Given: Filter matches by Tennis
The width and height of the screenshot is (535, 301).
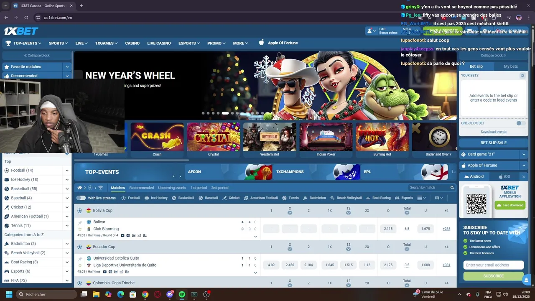Looking at the screenshot, I should click(x=290, y=198).
